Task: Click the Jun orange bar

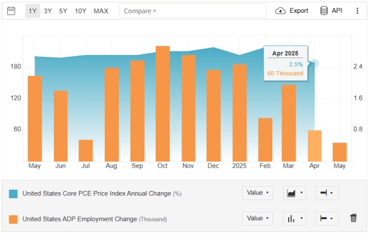Action: click(x=61, y=126)
